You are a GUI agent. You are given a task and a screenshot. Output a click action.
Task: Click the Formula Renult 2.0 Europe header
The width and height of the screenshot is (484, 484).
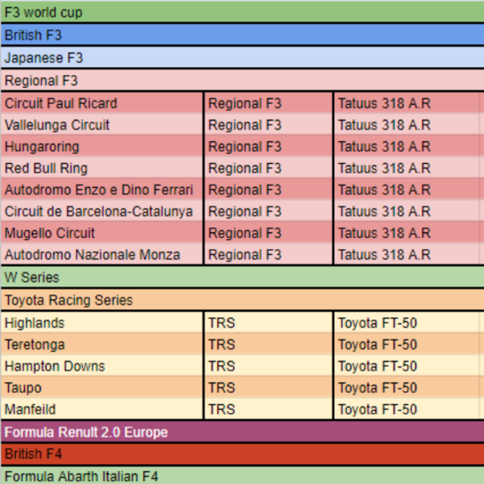click(x=242, y=432)
